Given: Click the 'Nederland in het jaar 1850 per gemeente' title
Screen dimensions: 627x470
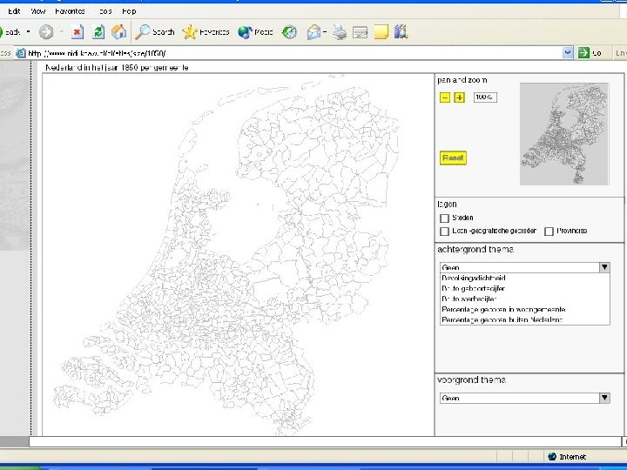Looking at the screenshot, I should point(117,68).
